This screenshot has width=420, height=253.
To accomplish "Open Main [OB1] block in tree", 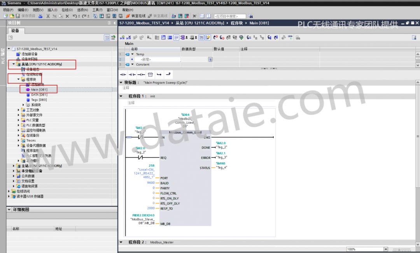I will click(x=39, y=89).
